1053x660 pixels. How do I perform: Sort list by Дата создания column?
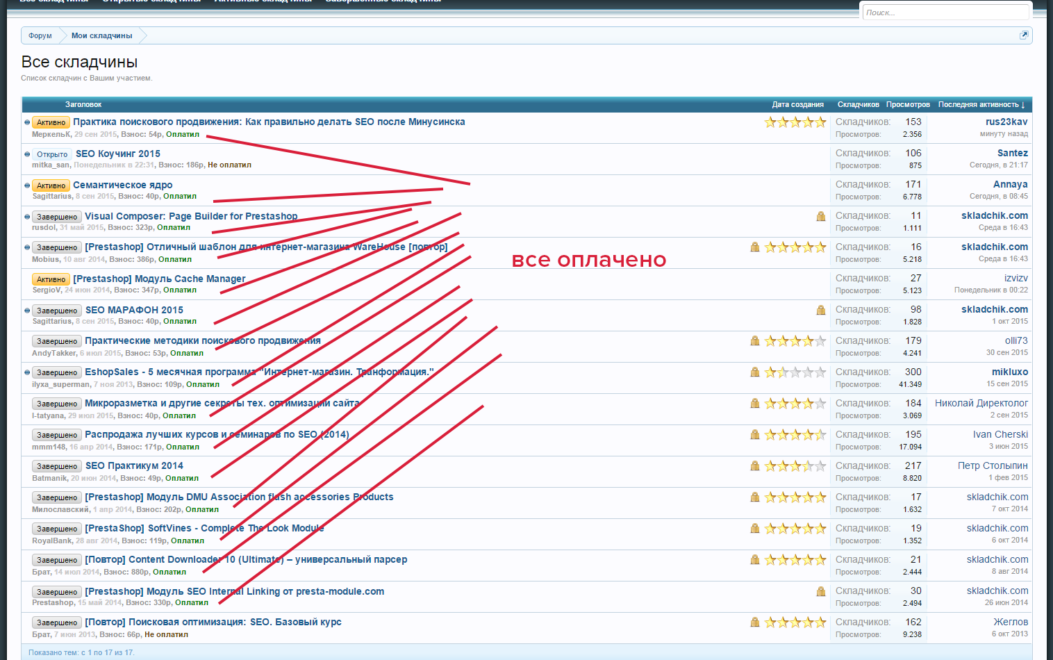click(x=798, y=105)
